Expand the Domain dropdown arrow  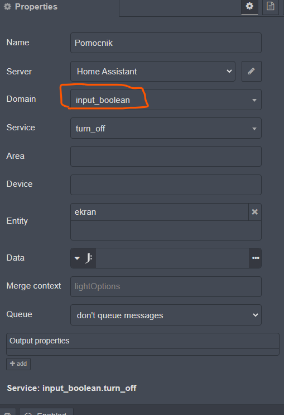pos(254,100)
